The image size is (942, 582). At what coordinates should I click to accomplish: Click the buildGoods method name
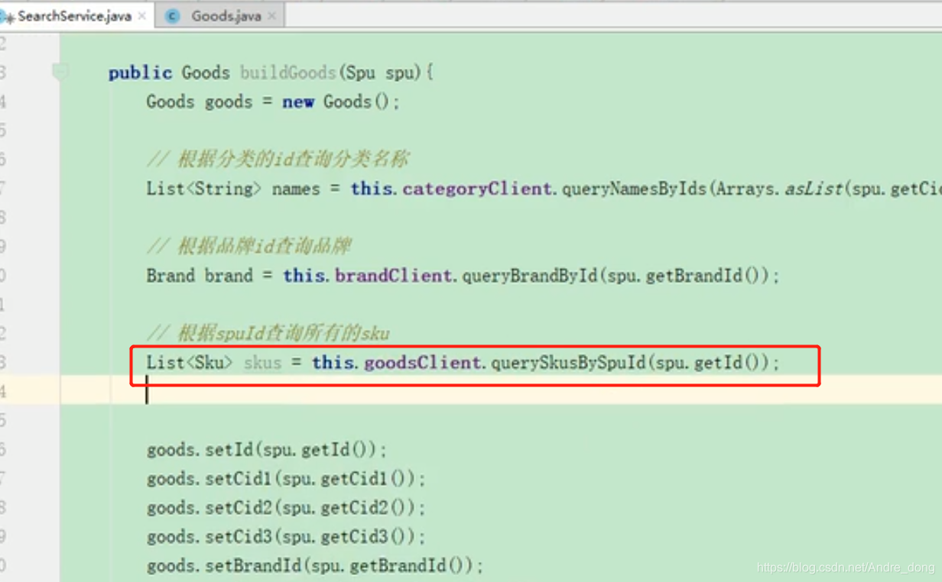(x=288, y=73)
